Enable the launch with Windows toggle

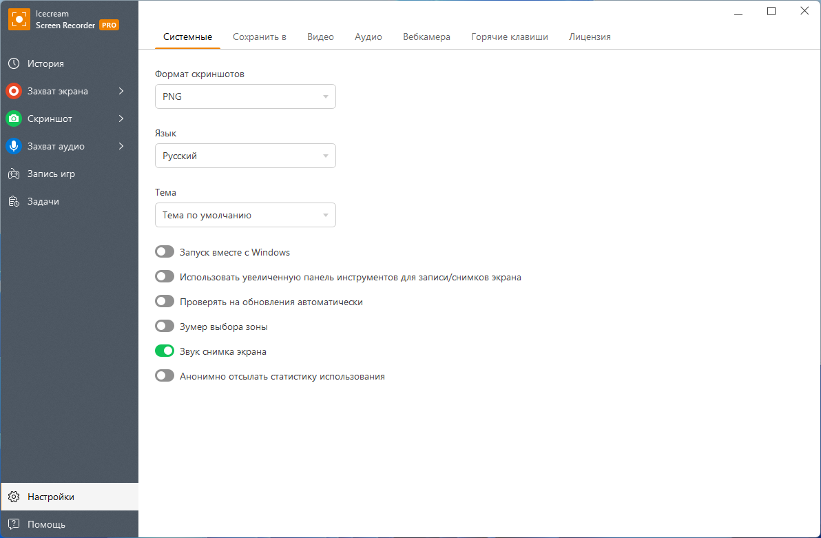[x=165, y=252]
